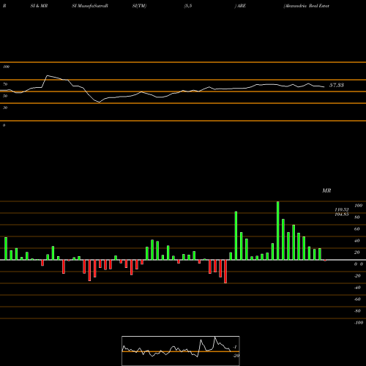Click the RSI 70 axis label
Screen dimensions: 366x366
point(5,84)
